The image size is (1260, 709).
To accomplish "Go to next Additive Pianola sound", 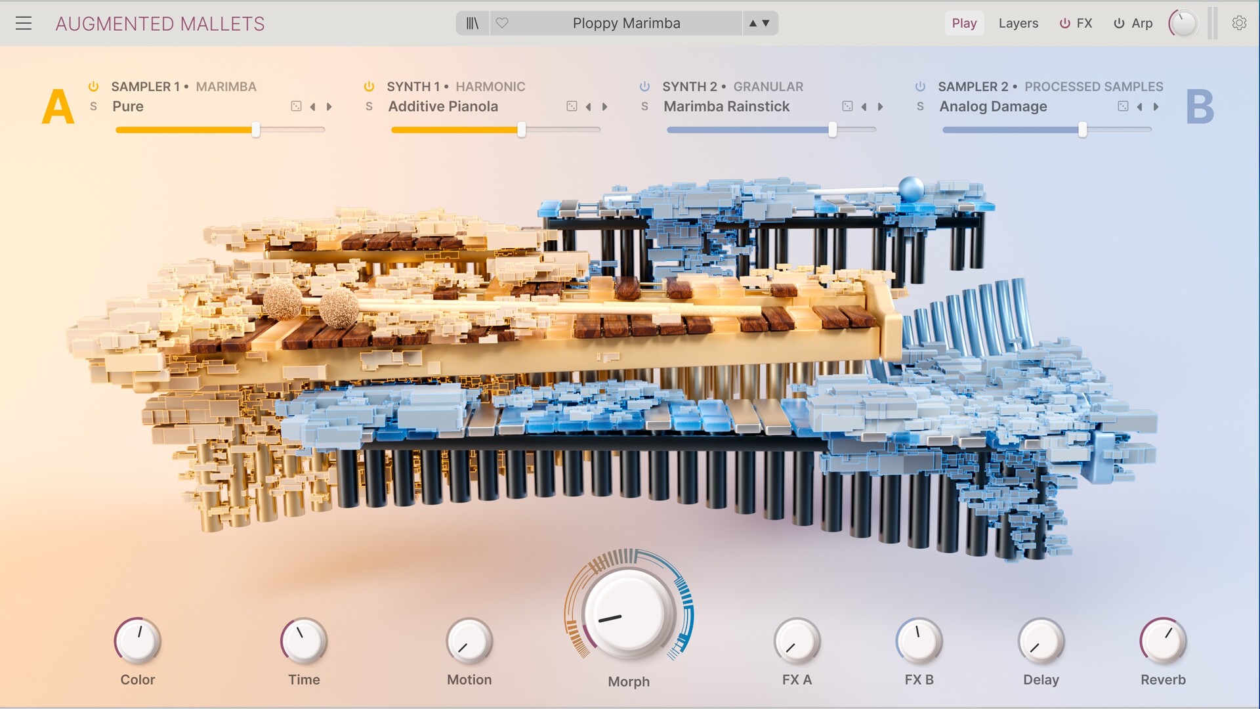I will (605, 106).
